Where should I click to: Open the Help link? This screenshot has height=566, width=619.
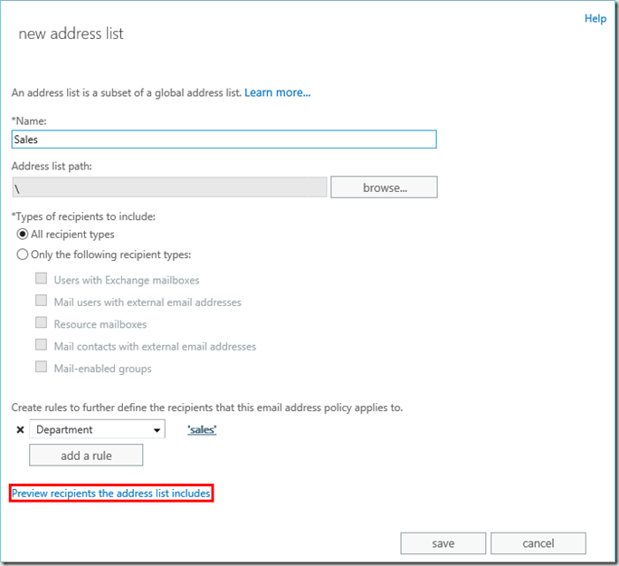[595, 19]
